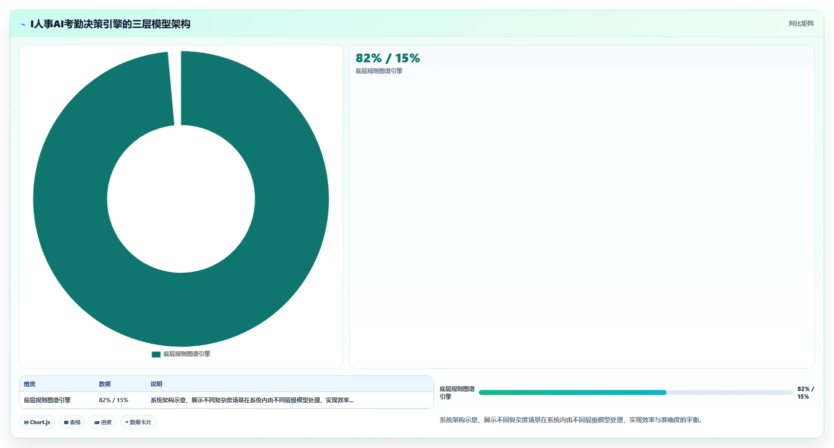Click 底层规则图谱引擎 label under card value

(x=379, y=71)
